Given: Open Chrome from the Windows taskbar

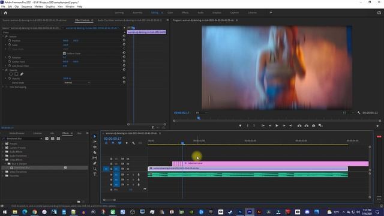Looking at the screenshot, I should coord(35,212).
